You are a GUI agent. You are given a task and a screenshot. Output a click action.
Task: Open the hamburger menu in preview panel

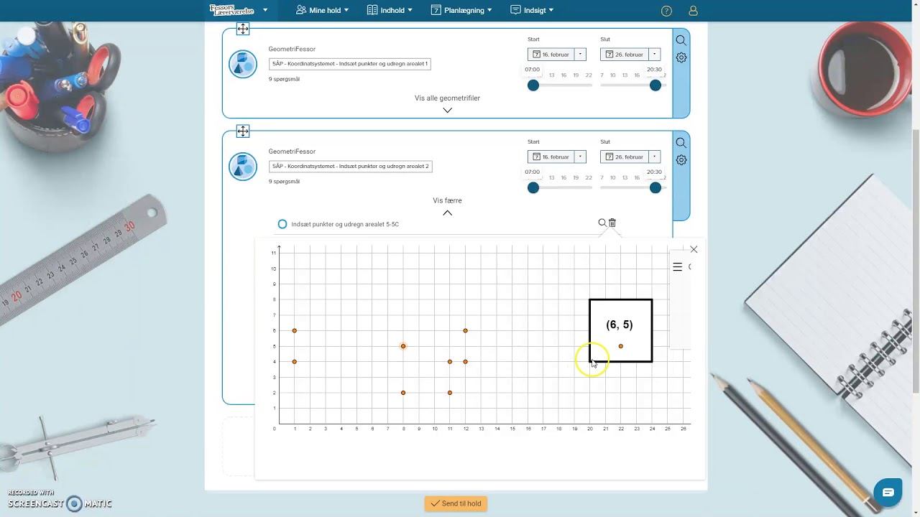click(677, 267)
